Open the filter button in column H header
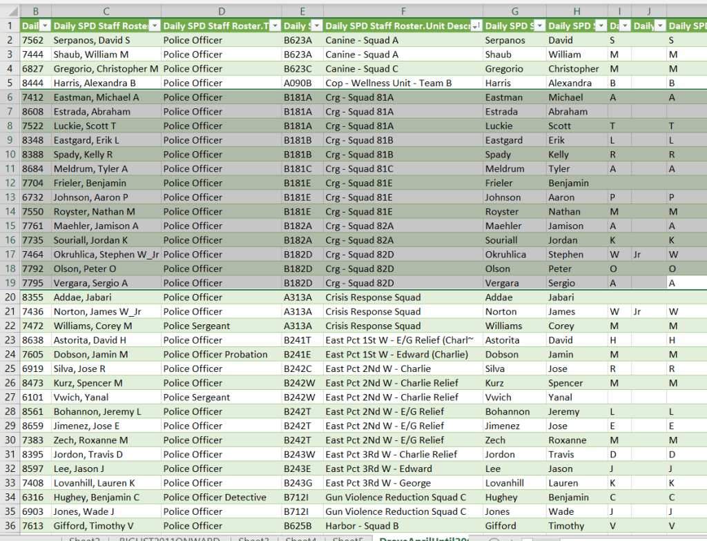 click(601, 26)
